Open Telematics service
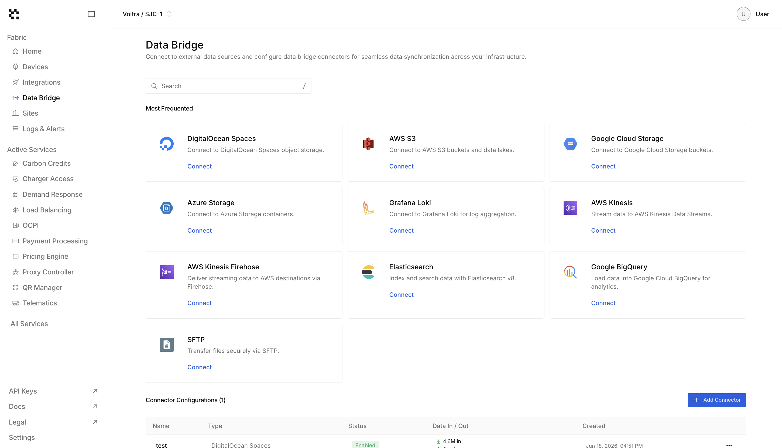Screen dimensions: 782x448 (x=40, y=303)
